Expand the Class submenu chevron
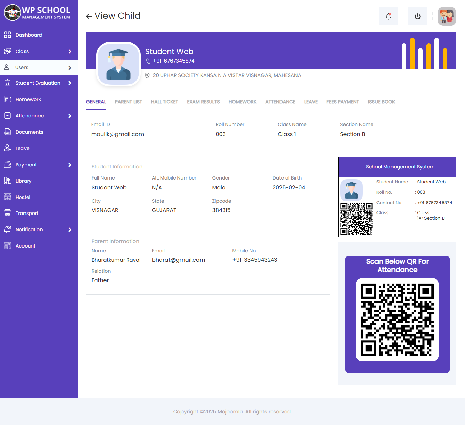Image resolution: width=465 pixels, height=426 pixels. (x=70, y=51)
